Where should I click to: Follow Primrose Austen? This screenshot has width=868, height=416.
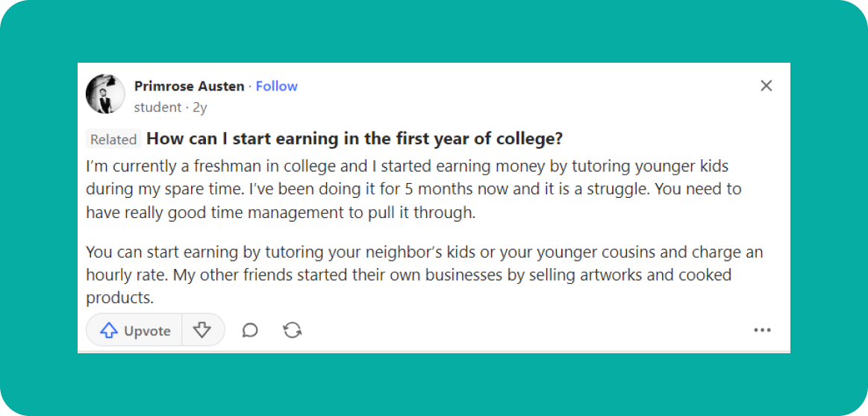coord(276,86)
